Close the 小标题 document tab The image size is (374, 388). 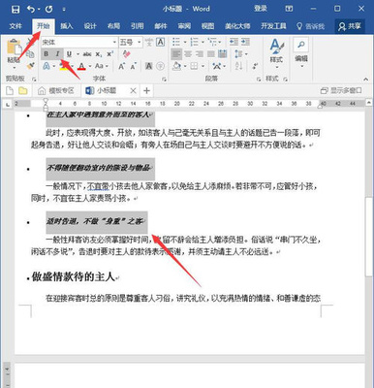pyautogui.click(x=133, y=91)
